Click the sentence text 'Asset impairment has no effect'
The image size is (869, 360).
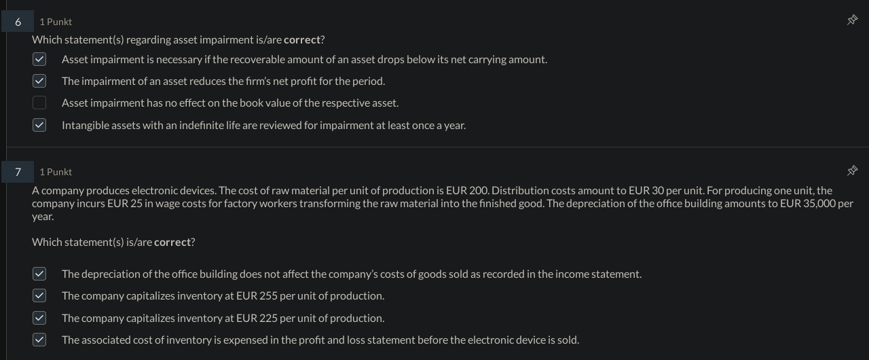[229, 103]
